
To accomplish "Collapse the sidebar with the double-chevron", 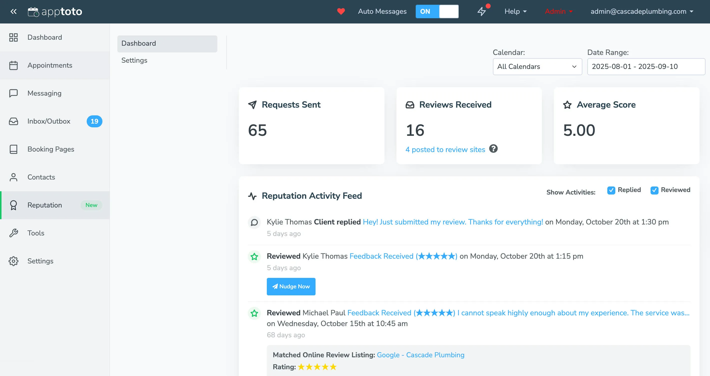I will [13, 11].
